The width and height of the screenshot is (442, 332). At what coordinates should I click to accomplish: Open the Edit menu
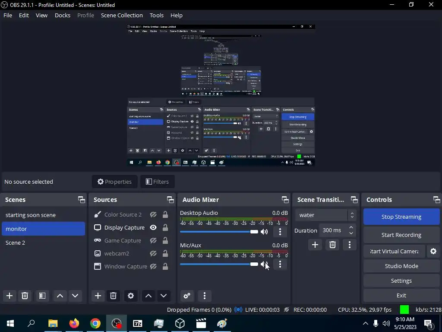pyautogui.click(x=24, y=15)
